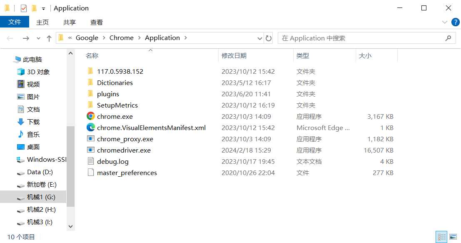This screenshot has height=243, width=461.
Task: Click the 16,507 KB size value
Action: (x=379, y=150)
